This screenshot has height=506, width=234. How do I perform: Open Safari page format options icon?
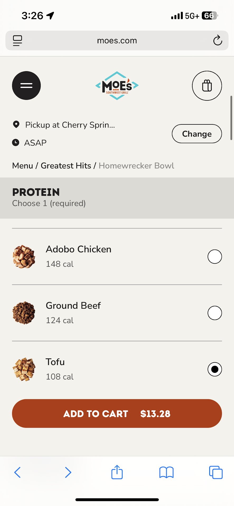coord(17,41)
